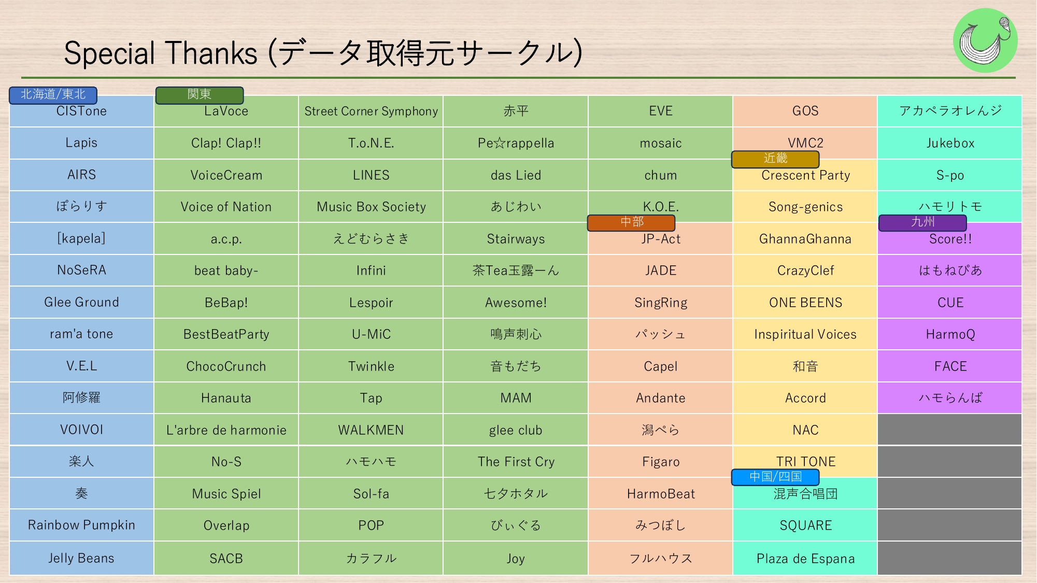Image resolution: width=1037 pixels, height=583 pixels.
Task: Select the 関東 region label
Action: click(x=200, y=95)
